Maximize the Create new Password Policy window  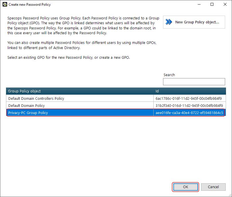(212, 5)
